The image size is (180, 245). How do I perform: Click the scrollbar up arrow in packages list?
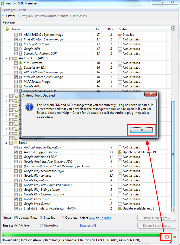[173, 28]
